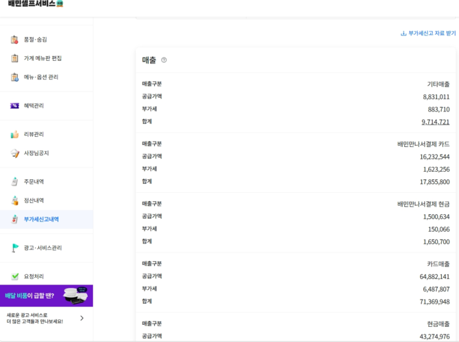Click total value 1,650,700
The height and width of the screenshot is (342, 459).
coord(436,242)
